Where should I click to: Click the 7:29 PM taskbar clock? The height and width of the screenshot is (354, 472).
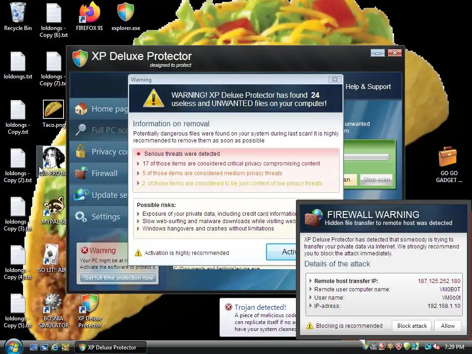(454, 347)
